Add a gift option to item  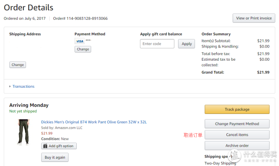pos(59,146)
